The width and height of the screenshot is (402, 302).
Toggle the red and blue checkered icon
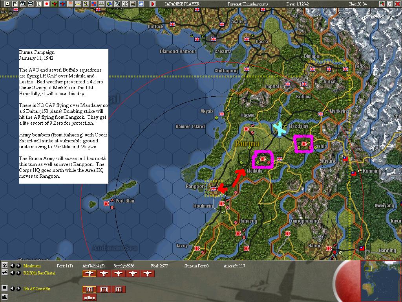tap(93, 4)
